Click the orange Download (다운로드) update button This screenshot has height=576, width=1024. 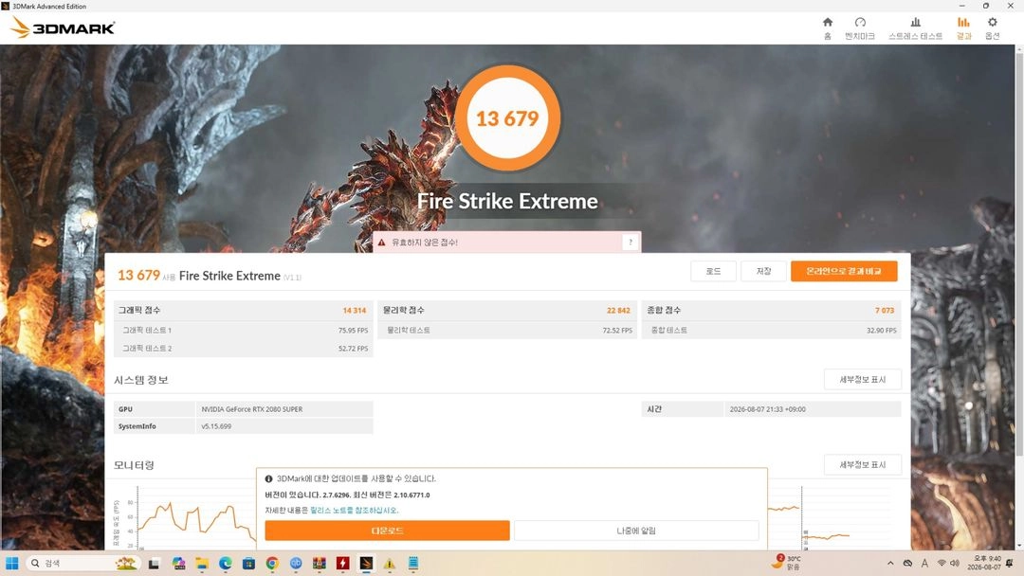[x=387, y=531]
